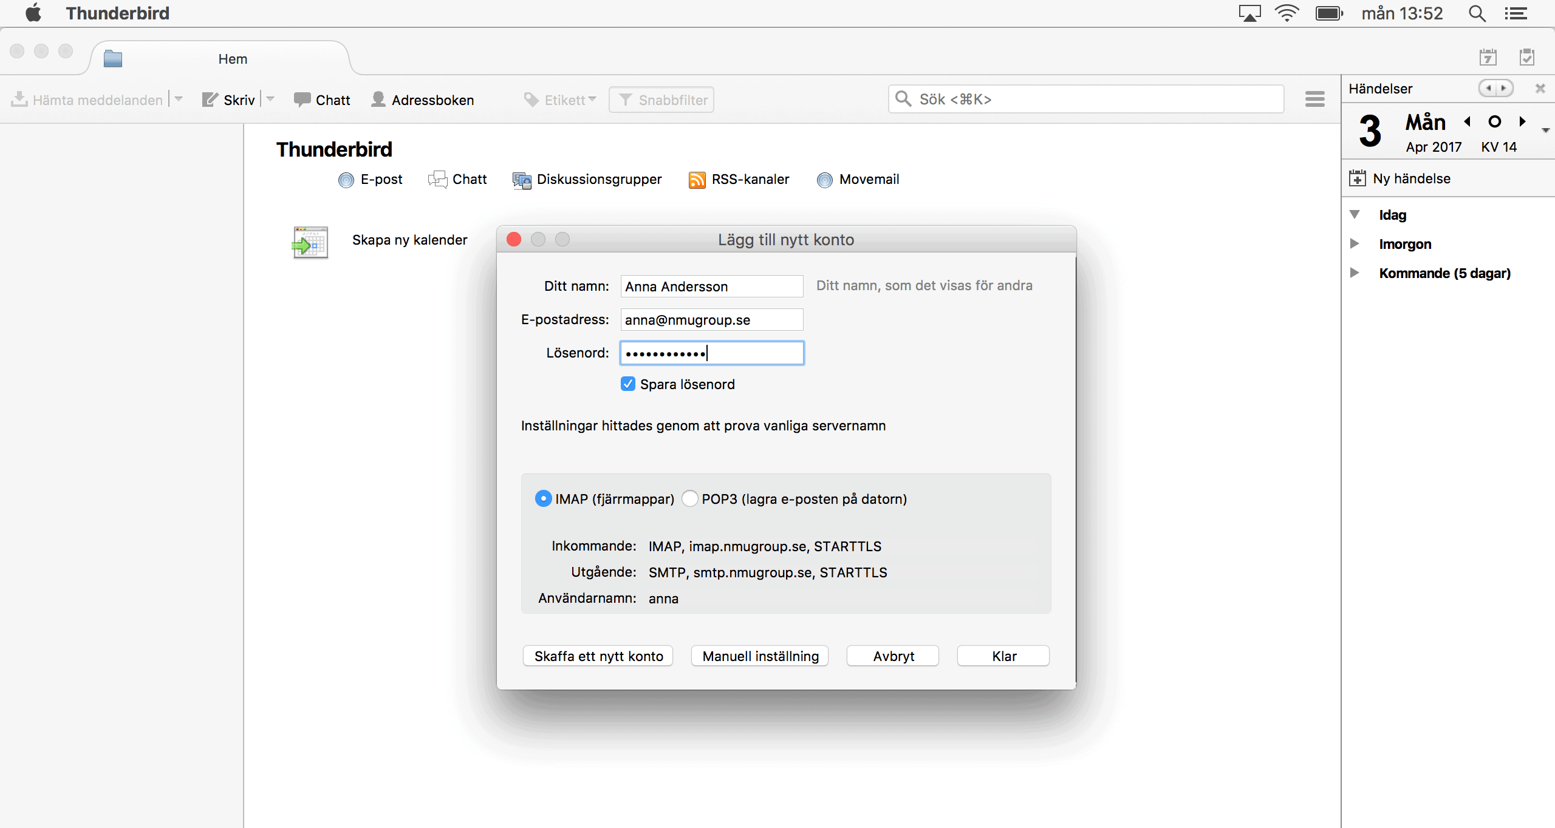Set up a Movemail account
This screenshot has height=828, width=1555.
pos(858,179)
